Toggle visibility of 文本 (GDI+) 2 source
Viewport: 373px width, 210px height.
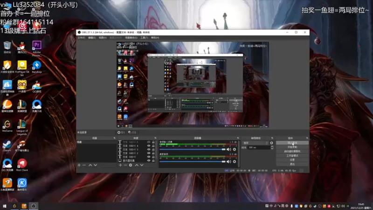[x=149, y=153]
